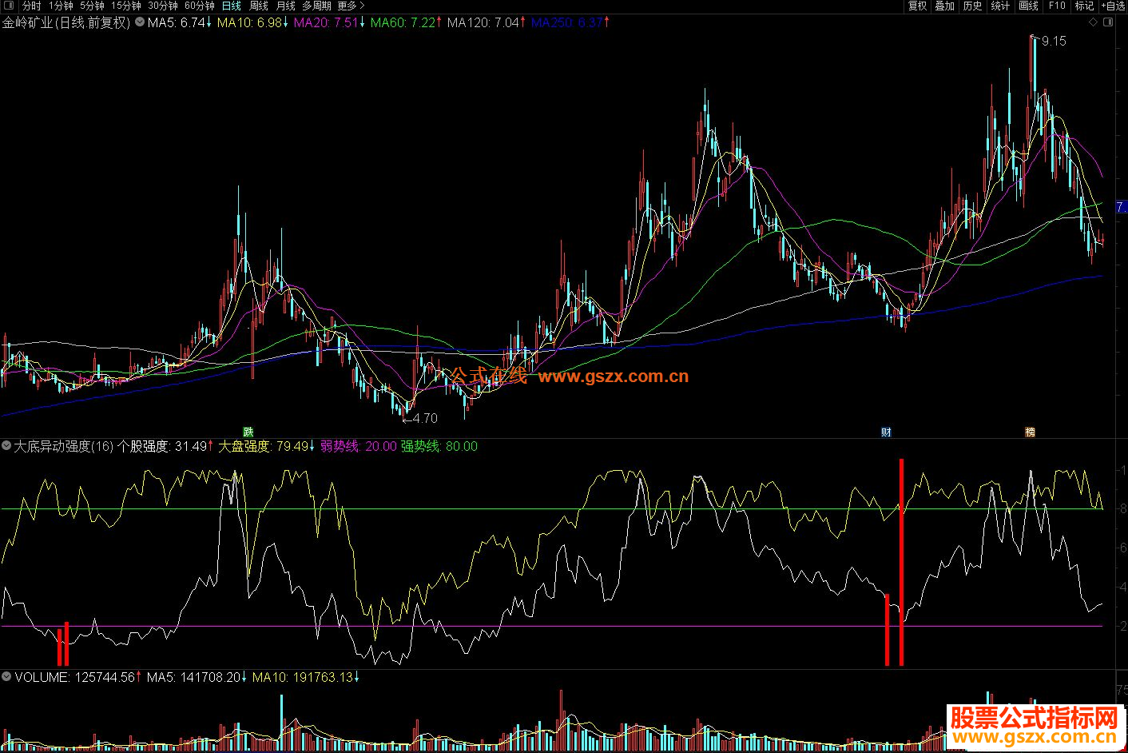
Task: Toggle the left side panel icon
Action: 8,6
